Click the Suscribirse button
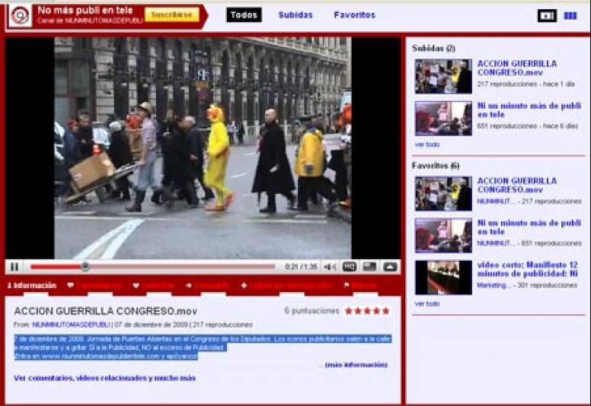This screenshot has width=591, height=406. (172, 15)
